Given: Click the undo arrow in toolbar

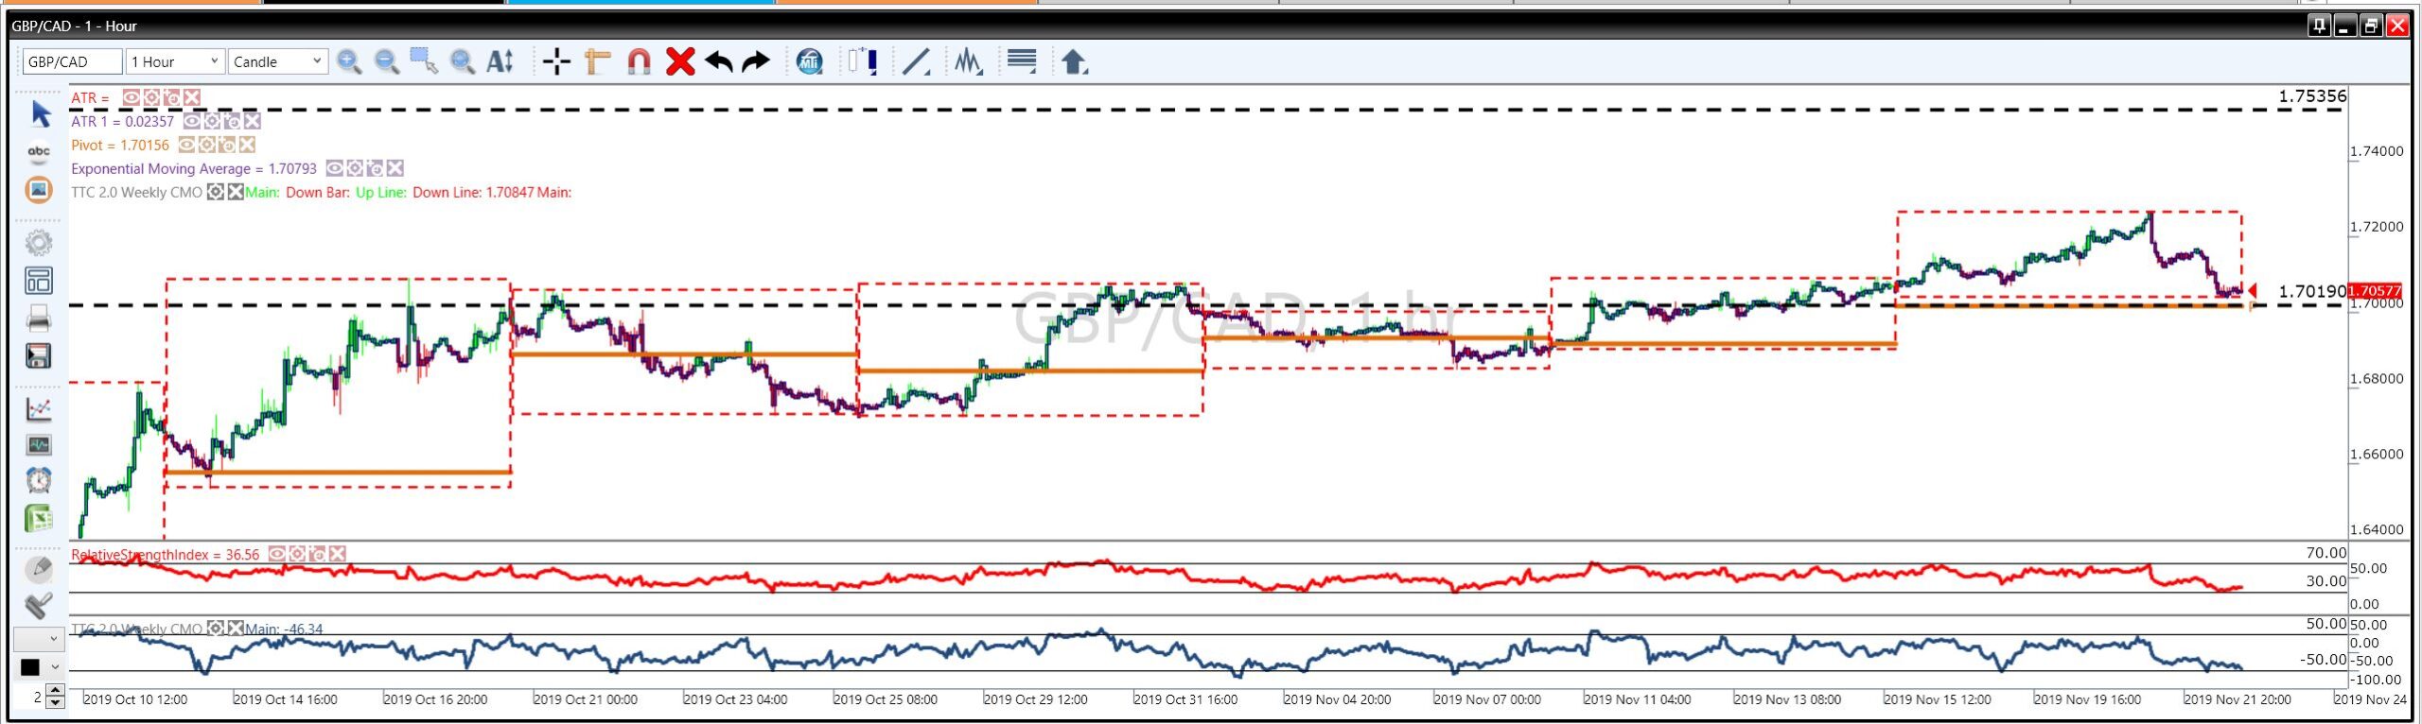Looking at the screenshot, I should point(719,62).
